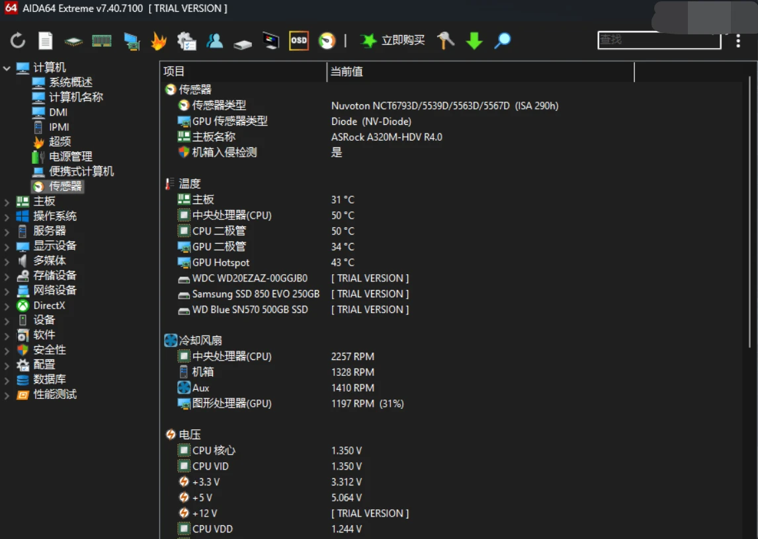
Task: Expand the 网络设备 tree node
Action: coord(7,292)
